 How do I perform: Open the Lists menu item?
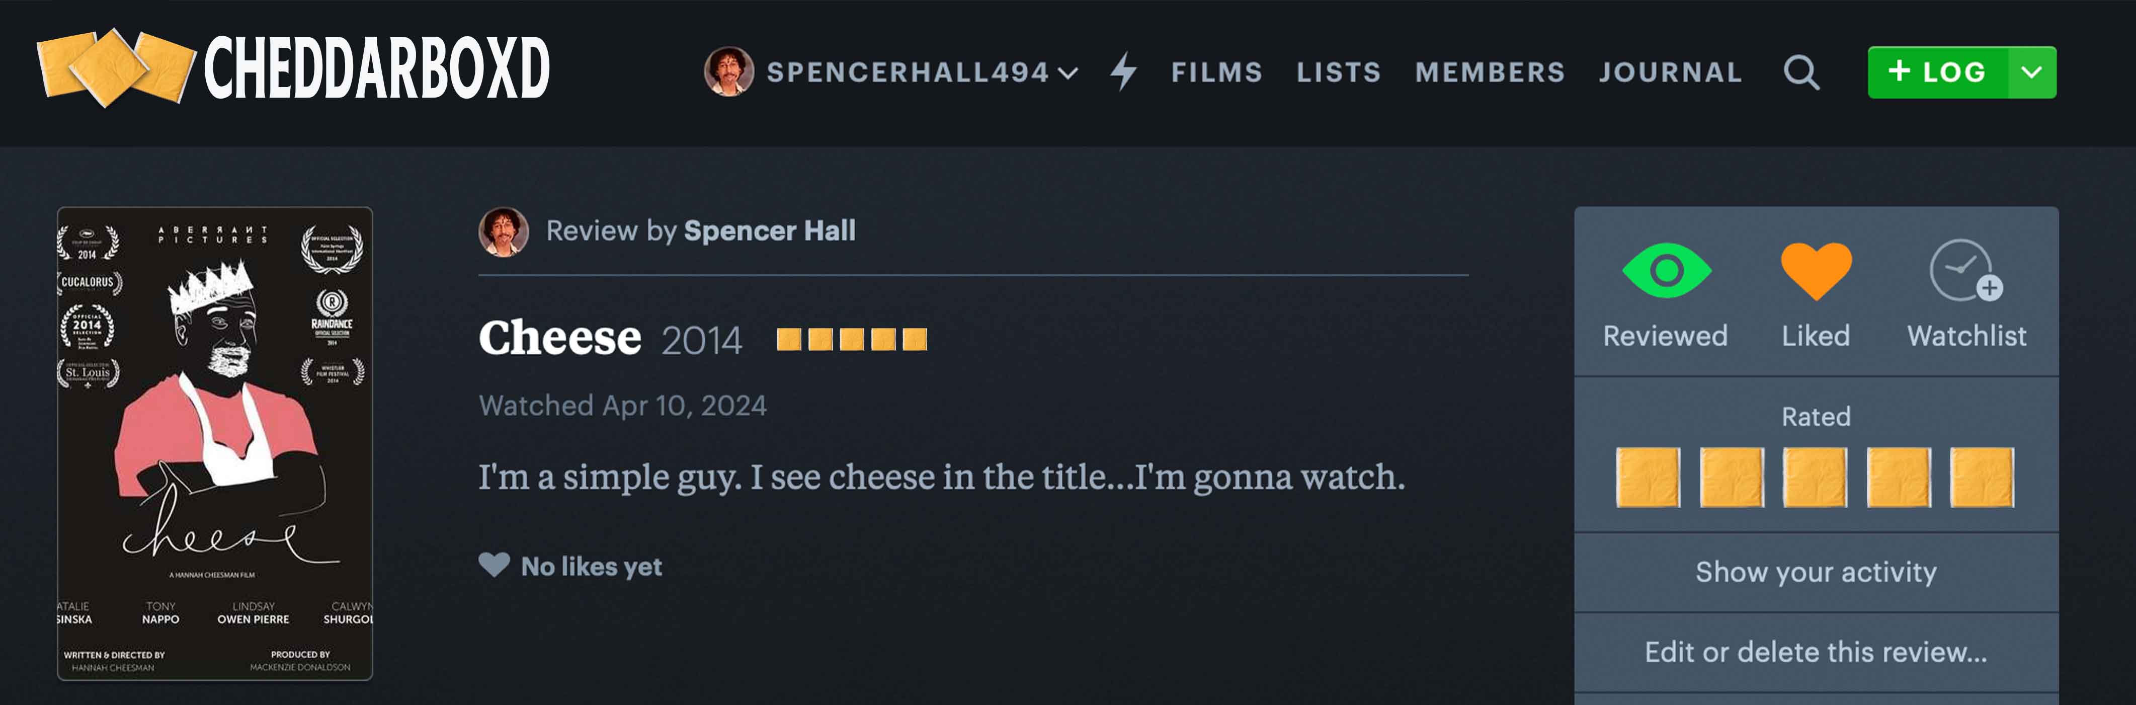tap(1338, 73)
